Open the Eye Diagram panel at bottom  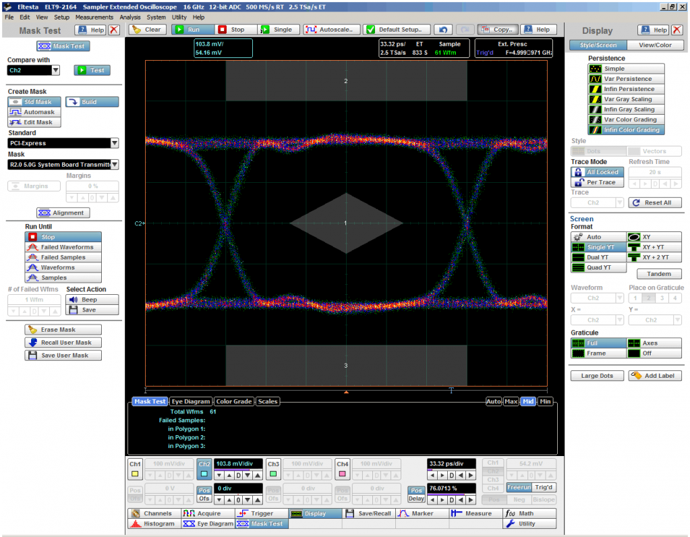pos(207,524)
